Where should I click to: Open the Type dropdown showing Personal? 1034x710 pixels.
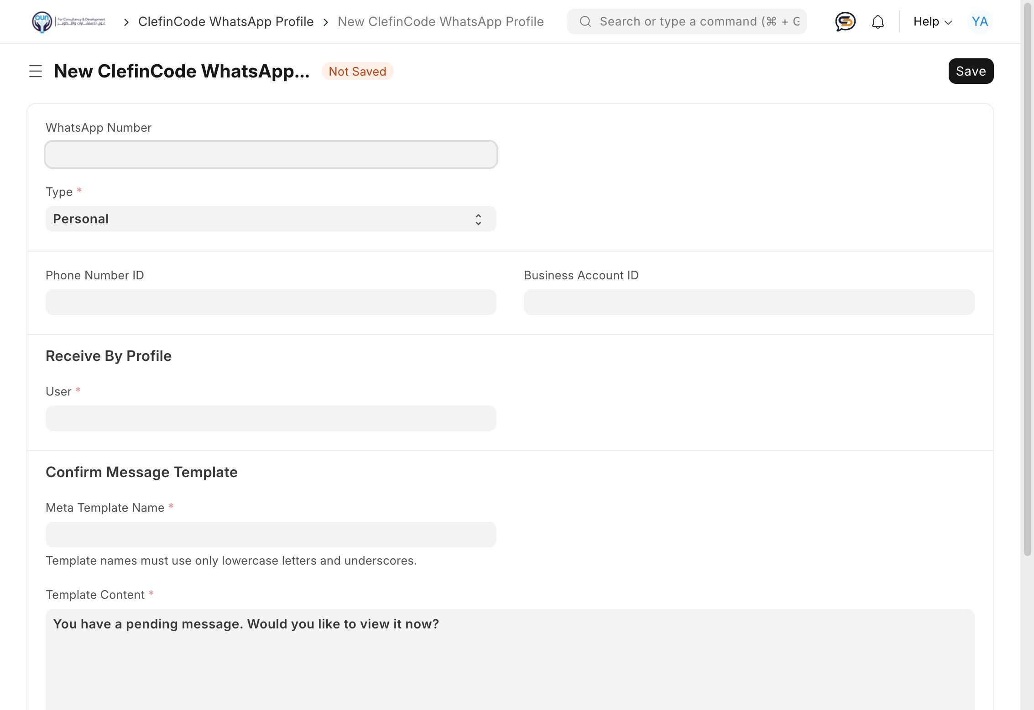(x=270, y=219)
